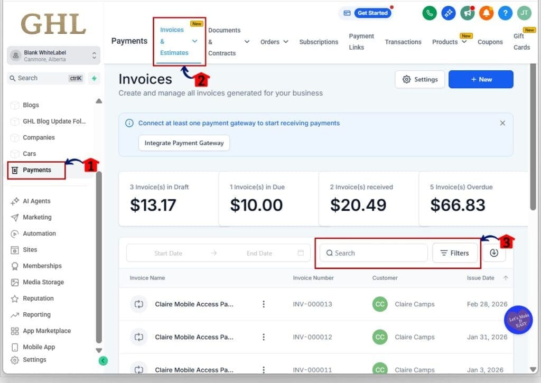The height and width of the screenshot is (383, 541).
Task: Open the three-dot menu on invoice INV-000013
Action: pyautogui.click(x=264, y=304)
